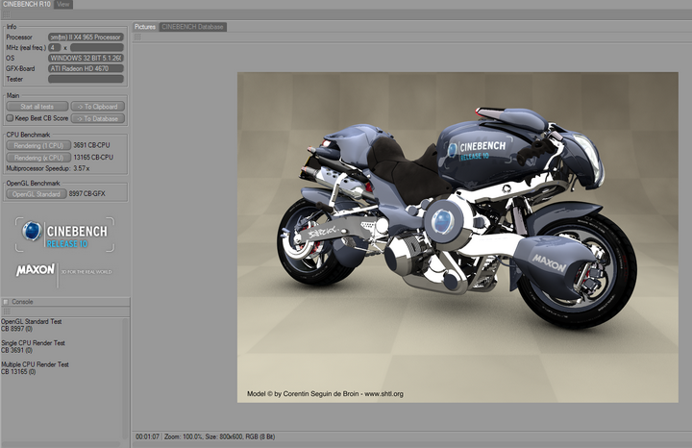This screenshot has width=692, height=448.
Task: Click the grip icon below CINEBENCH R10 title
Action: click(7, 14)
